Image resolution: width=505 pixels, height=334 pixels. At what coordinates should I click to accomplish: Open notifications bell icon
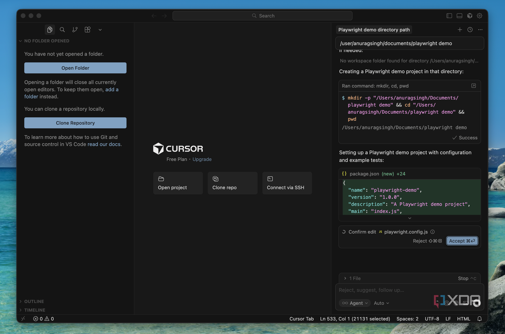480,319
